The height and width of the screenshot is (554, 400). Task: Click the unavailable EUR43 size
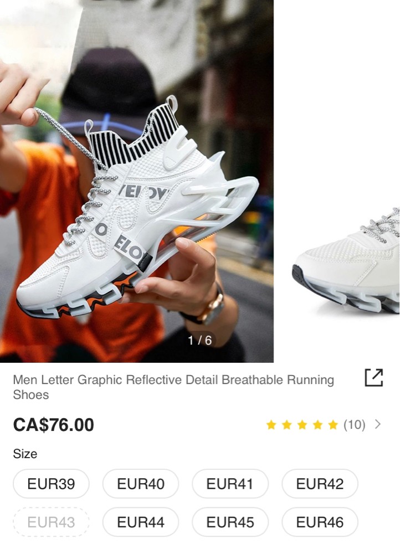[51, 522]
